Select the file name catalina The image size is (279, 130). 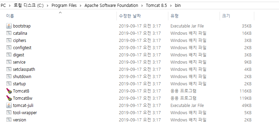20,33
